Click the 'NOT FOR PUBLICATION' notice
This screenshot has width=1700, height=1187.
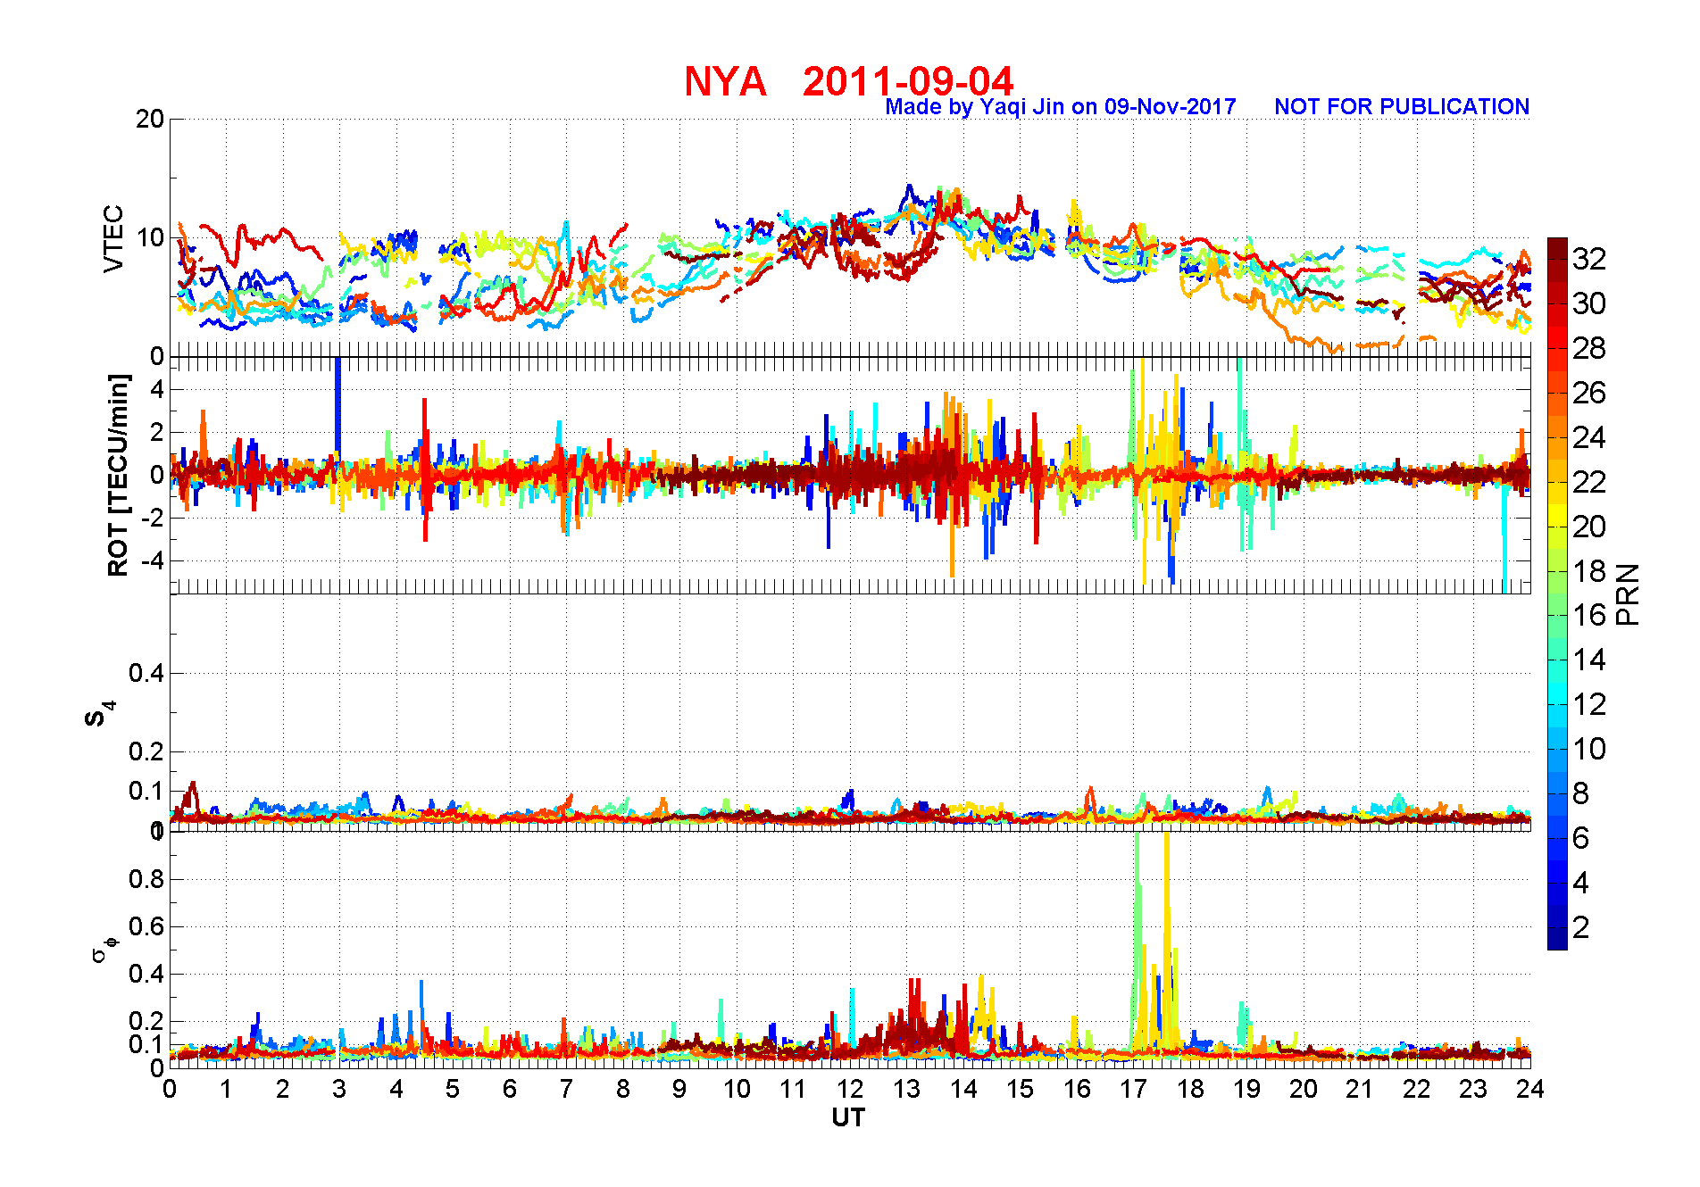tap(1402, 107)
